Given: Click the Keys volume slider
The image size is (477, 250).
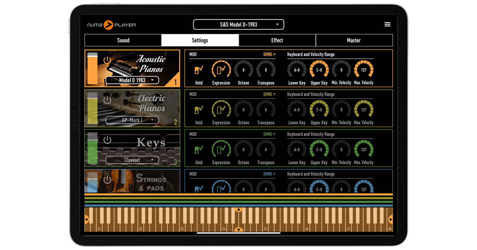Looking at the screenshot, I should pyautogui.click(x=92, y=148).
